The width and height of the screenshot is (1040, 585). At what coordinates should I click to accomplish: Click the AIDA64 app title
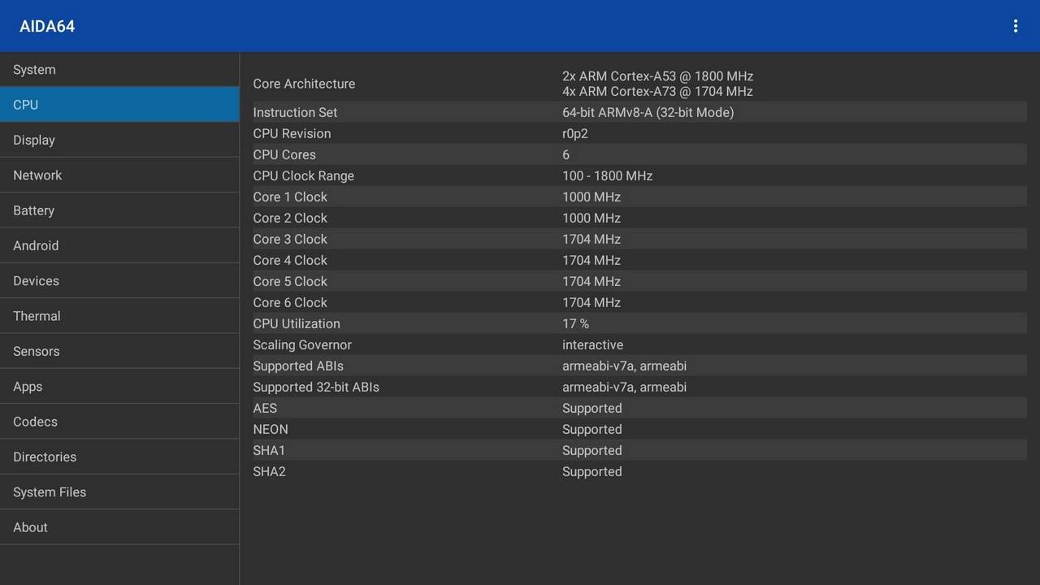tap(47, 26)
